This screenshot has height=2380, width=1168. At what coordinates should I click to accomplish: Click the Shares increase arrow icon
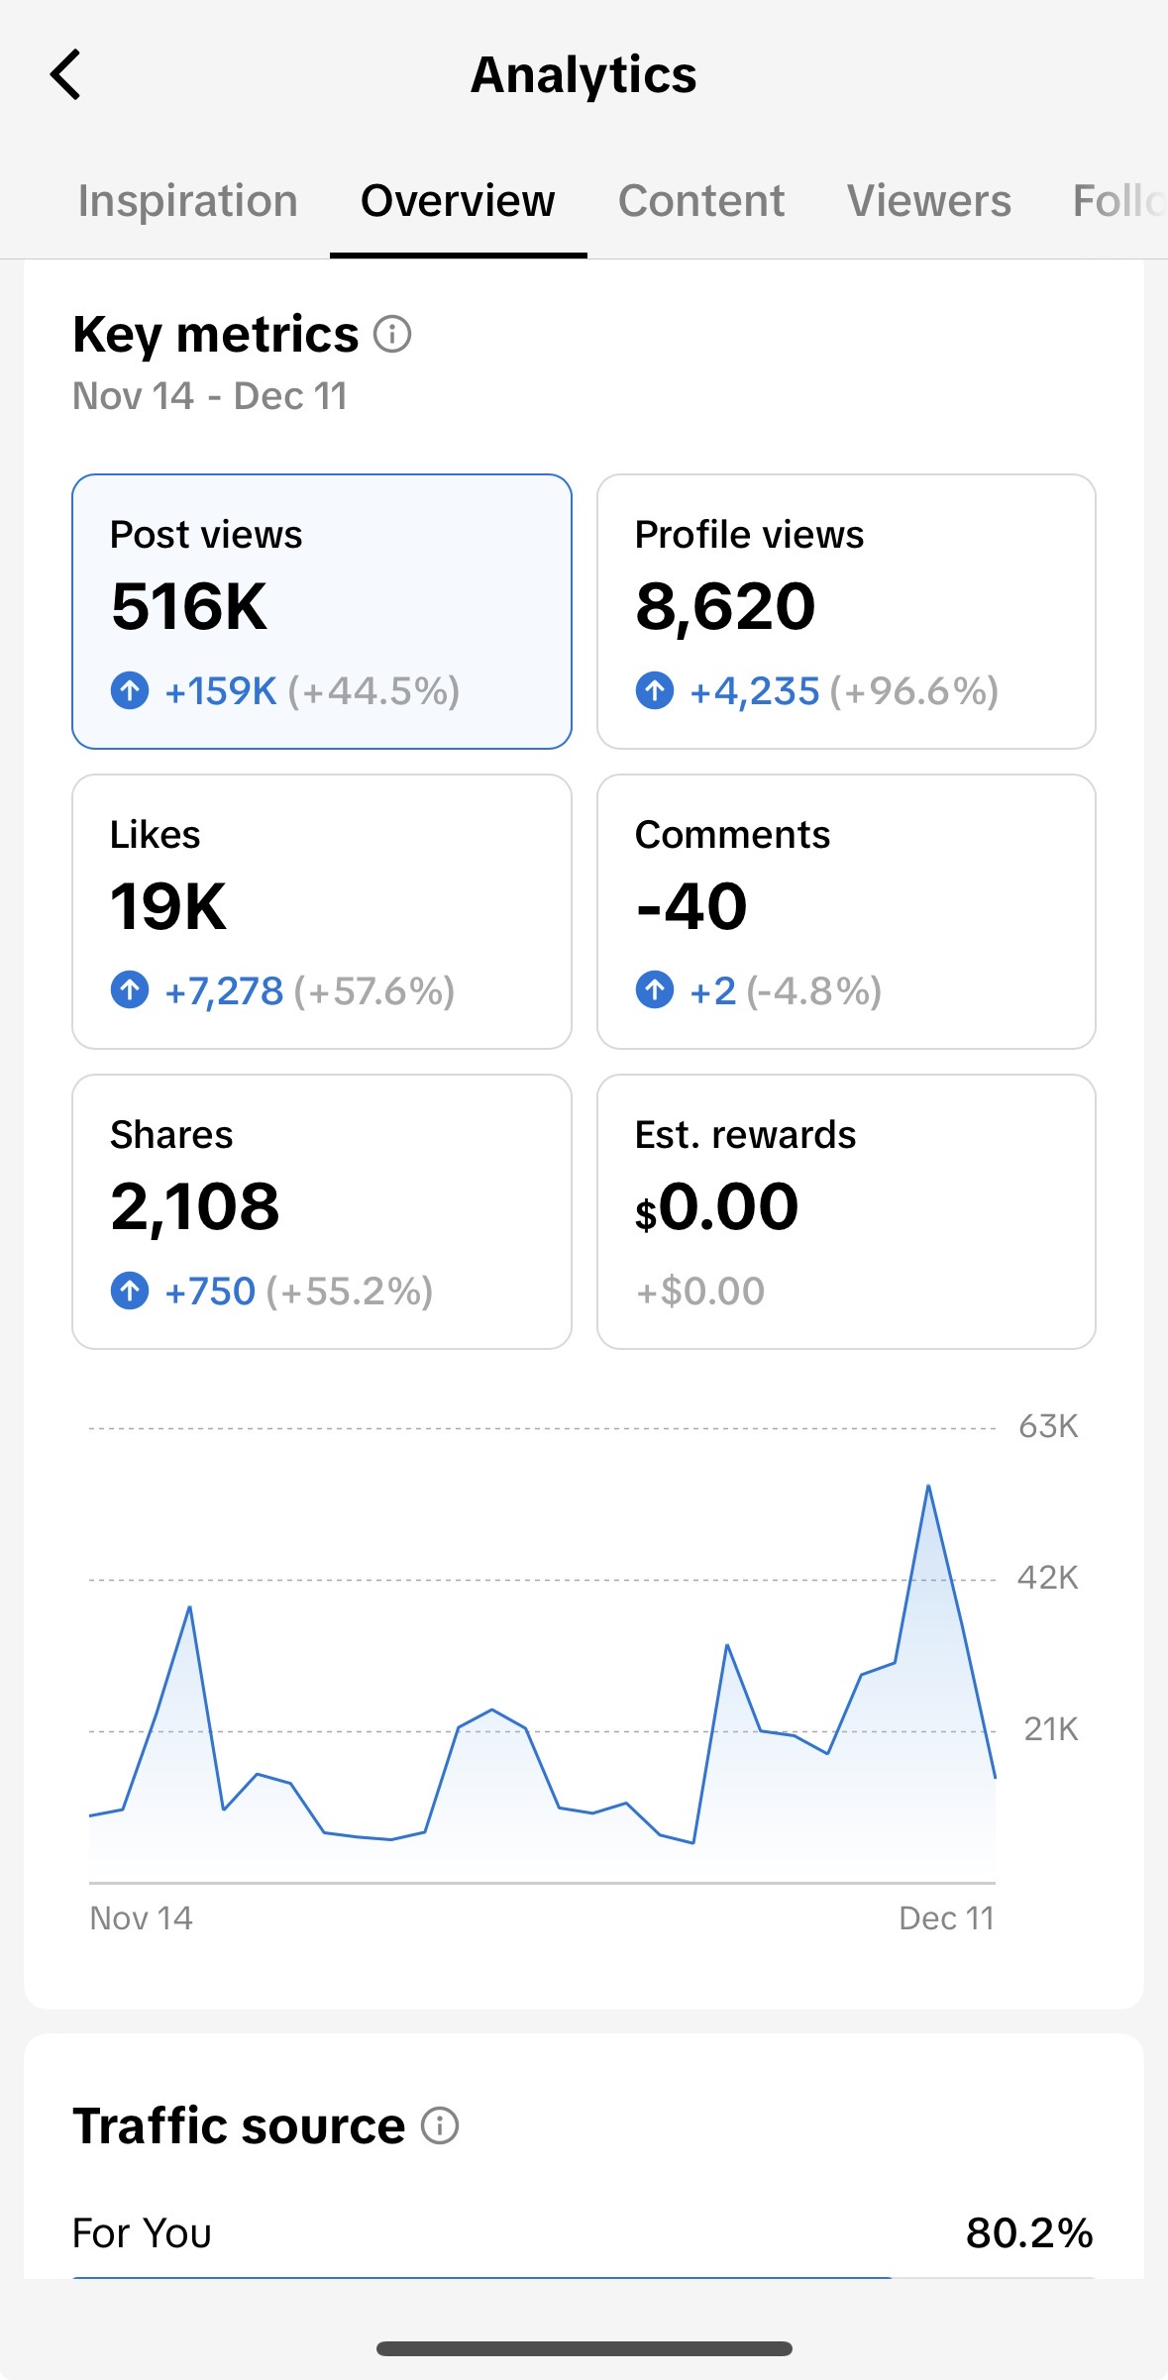coord(130,1291)
